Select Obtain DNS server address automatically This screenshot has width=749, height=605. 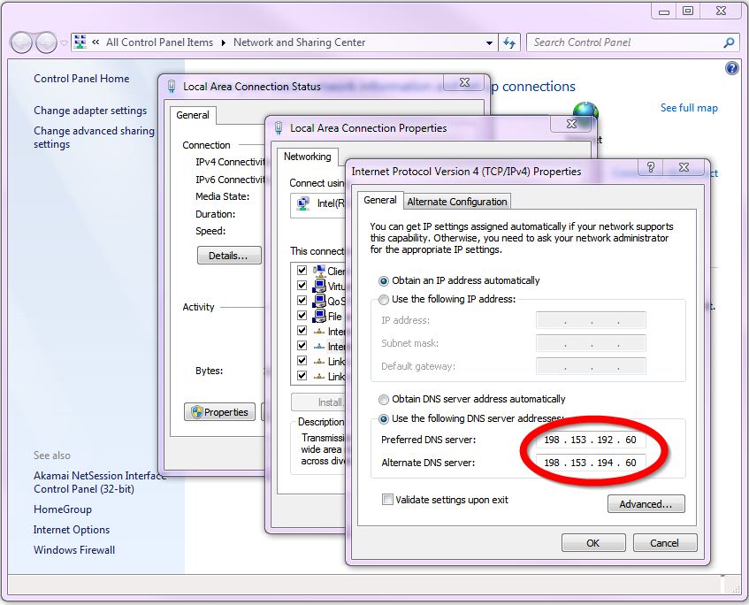[384, 399]
